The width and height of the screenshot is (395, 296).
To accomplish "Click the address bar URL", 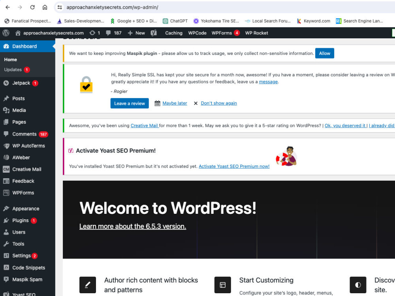I will [x=112, y=8].
